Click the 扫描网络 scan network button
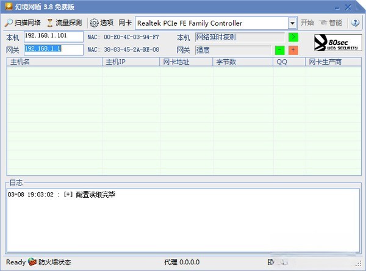The width and height of the screenshot is (366, 271). [23, 23]
